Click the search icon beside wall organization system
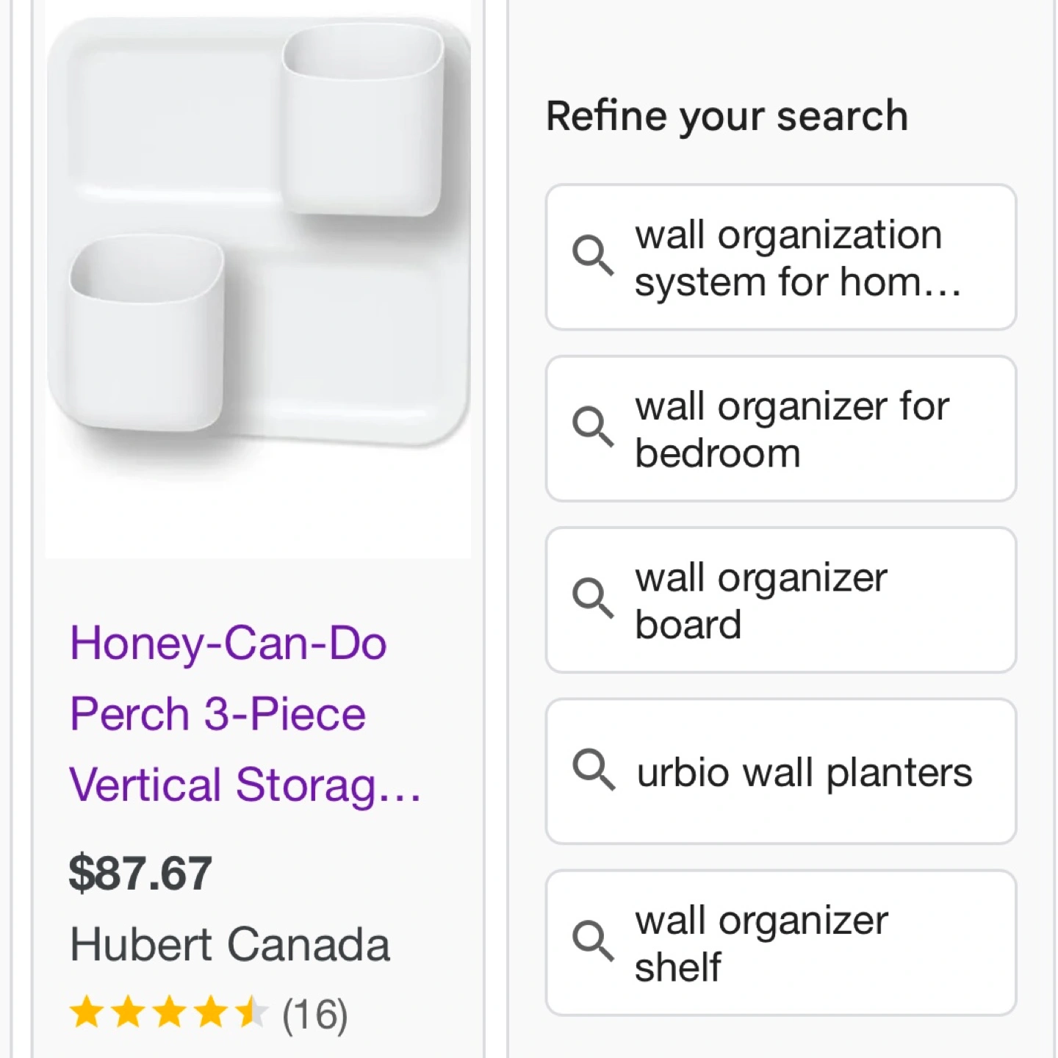This screenshot has height=1058, width=1058. click(x=592, y=256)
